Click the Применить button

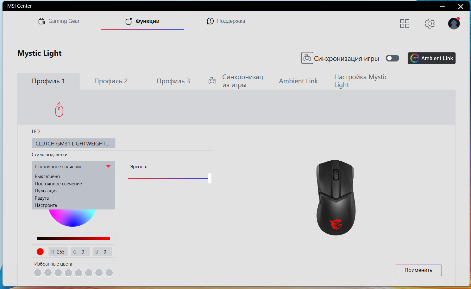click(x=418, y=270)
